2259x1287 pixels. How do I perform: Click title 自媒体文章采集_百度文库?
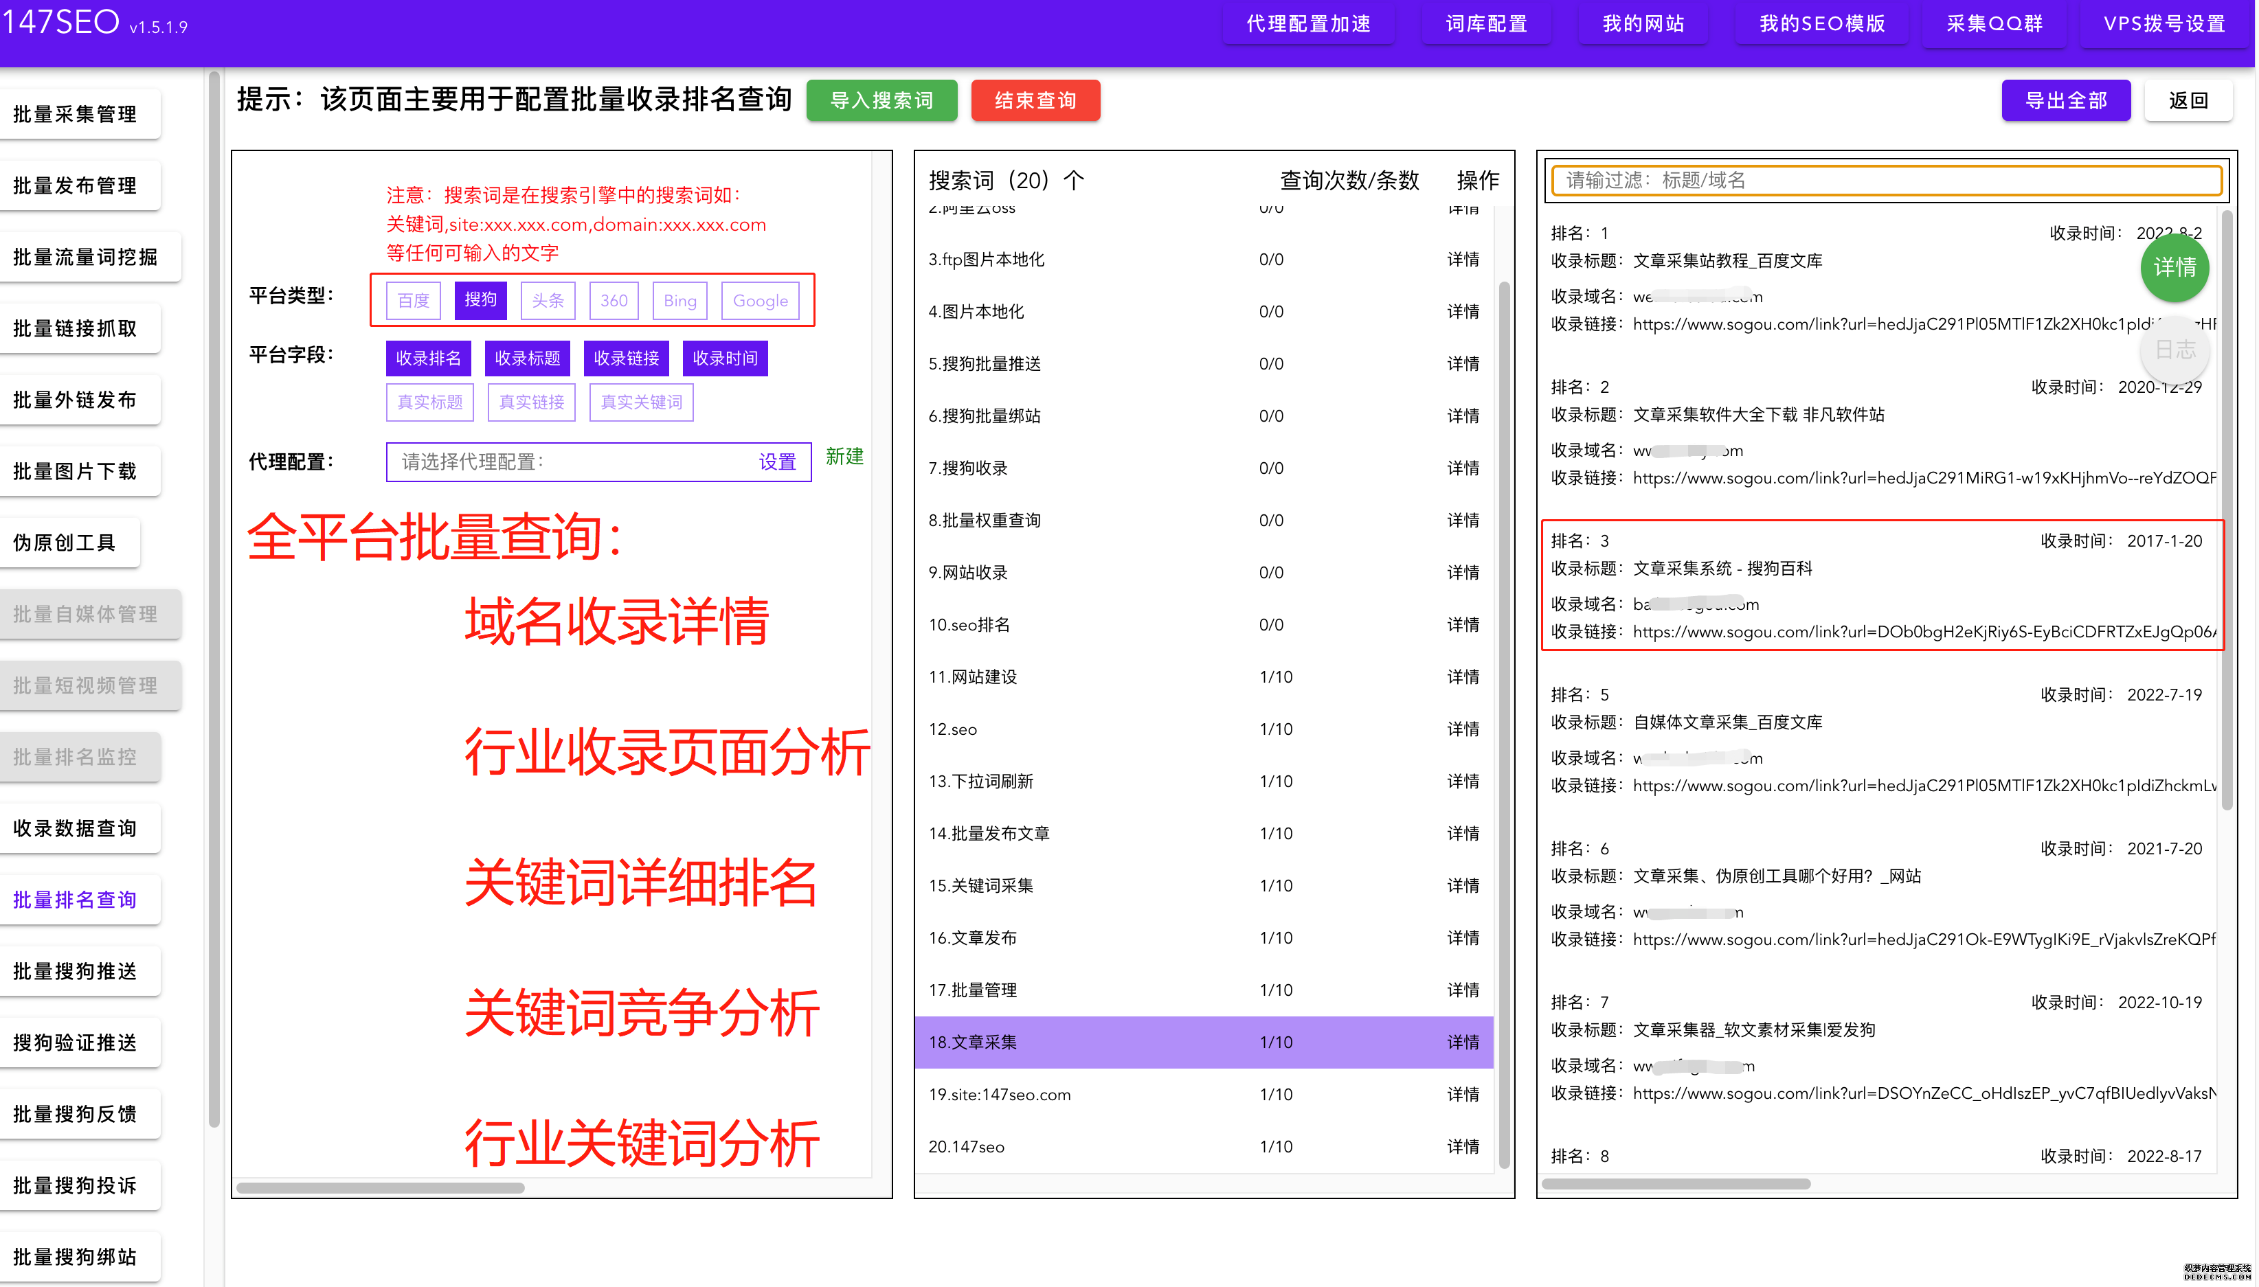(1728, 722)
